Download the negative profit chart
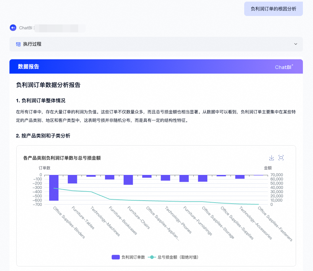313x271 pixels. point(271,158)
